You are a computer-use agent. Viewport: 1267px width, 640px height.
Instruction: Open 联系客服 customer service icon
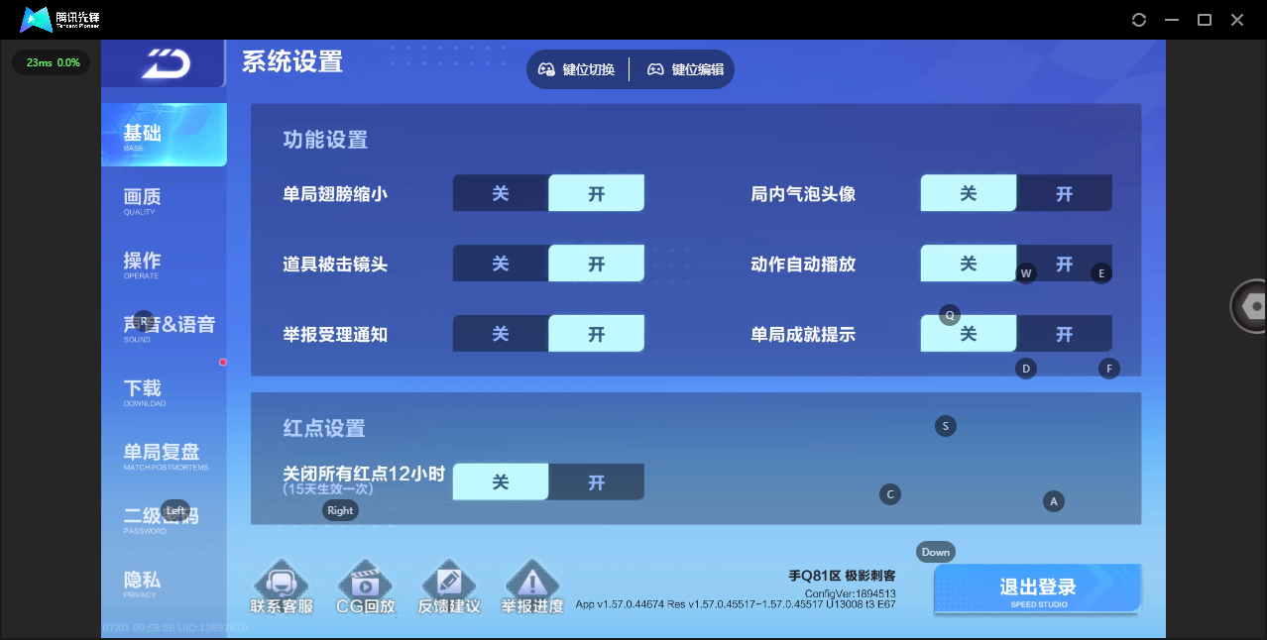click(282, 588)
